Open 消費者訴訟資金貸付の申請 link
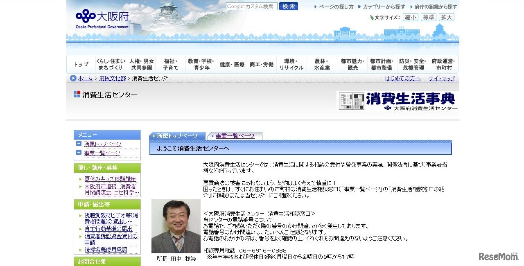The width and height of the screenshot is (524, 266). [x=111, y=239]
